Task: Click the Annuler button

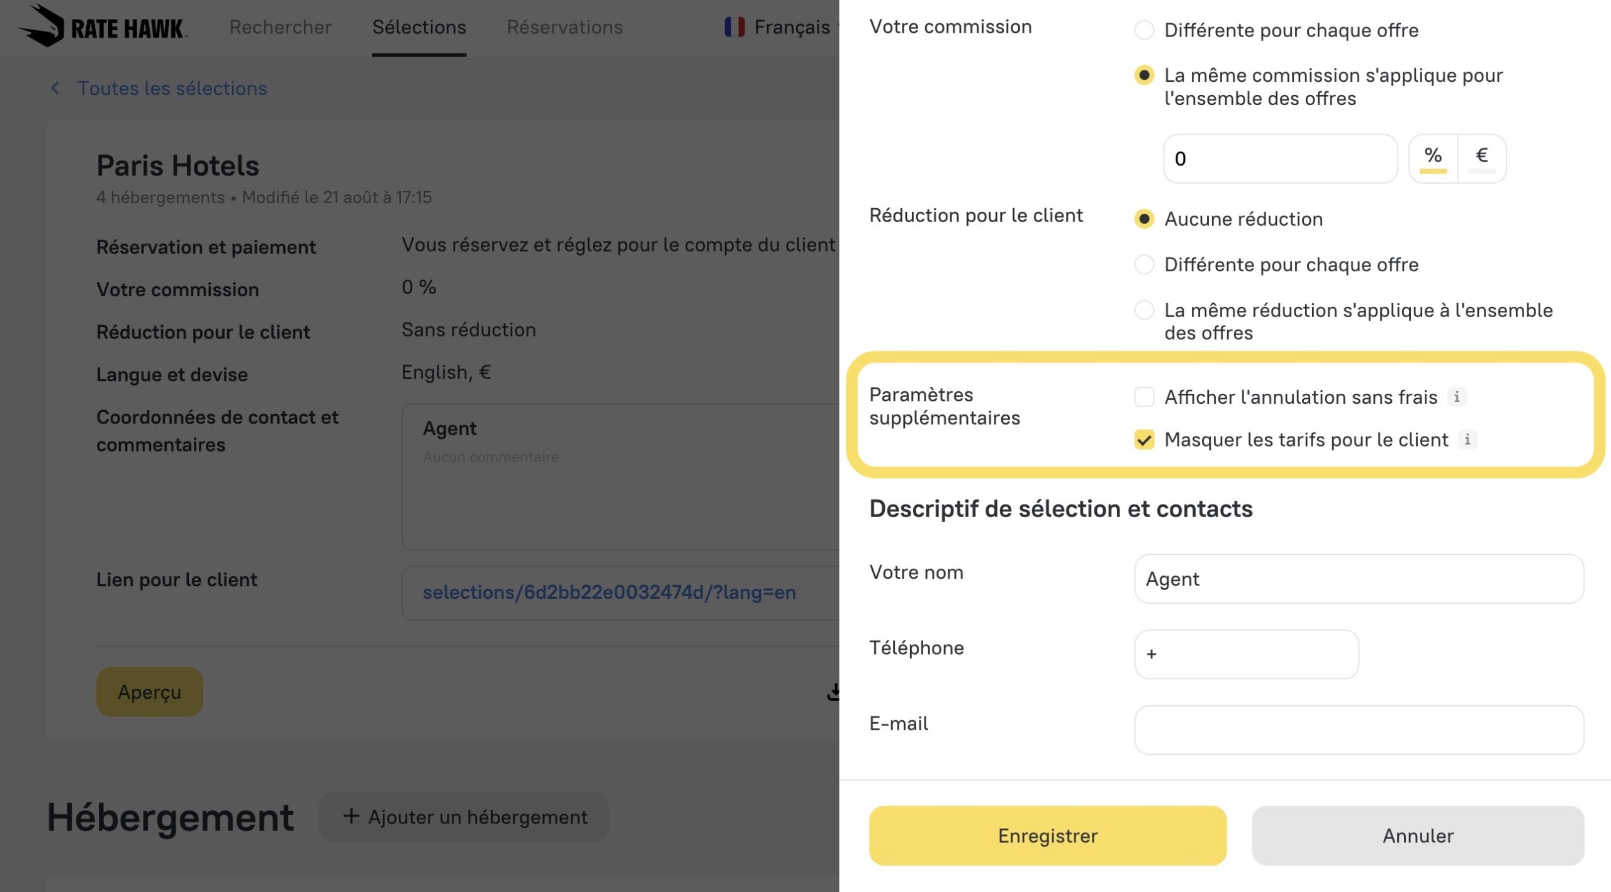Action: click(1417, 835)
